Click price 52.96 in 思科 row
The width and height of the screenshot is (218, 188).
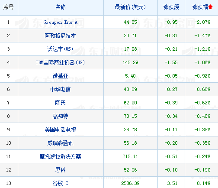[130, 170]
